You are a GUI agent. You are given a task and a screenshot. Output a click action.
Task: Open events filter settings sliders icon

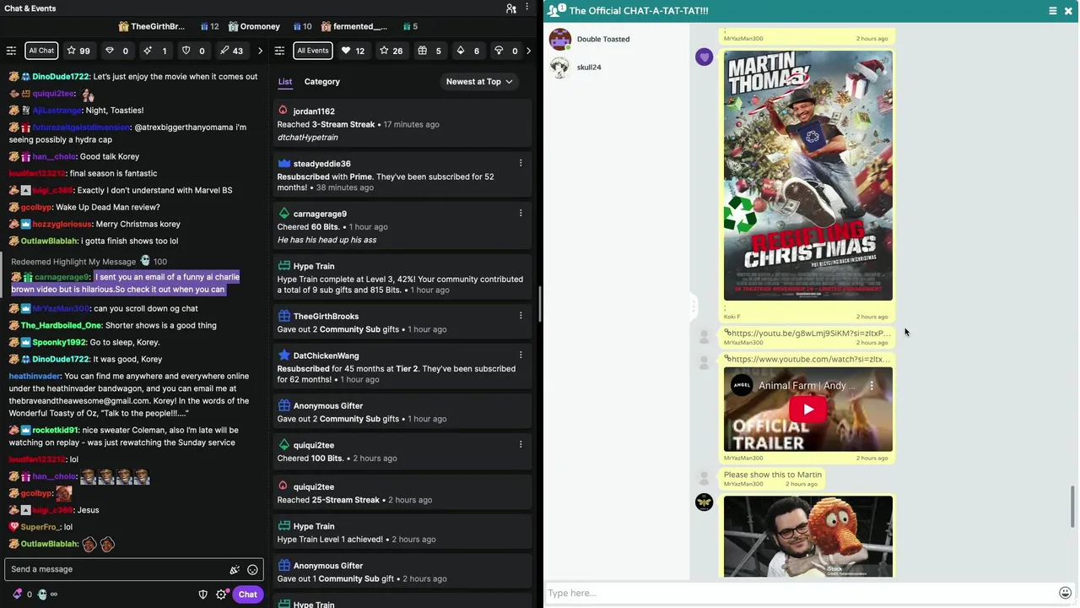pyautogui.click(x=280, y=51)
